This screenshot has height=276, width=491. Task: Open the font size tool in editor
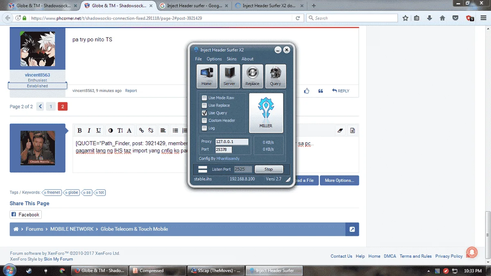120,130
